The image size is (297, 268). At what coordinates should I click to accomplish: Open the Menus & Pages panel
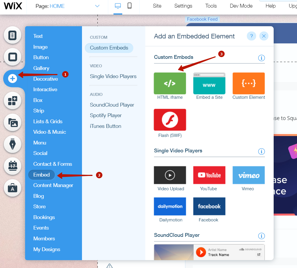(x=13, y=35)
